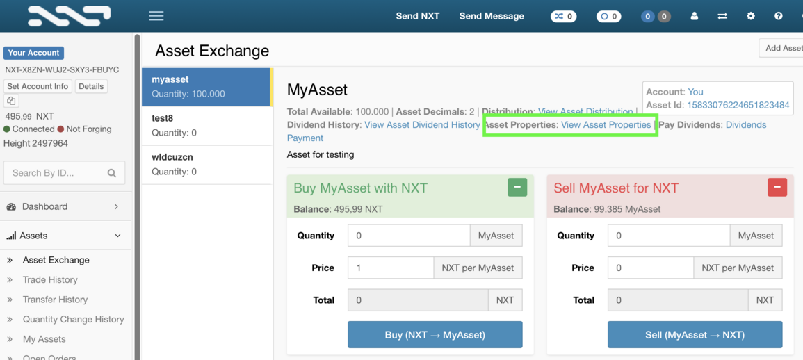803x360 pixels.
Task: Follow the View Asset Properties link
Action: click(606, 125)
